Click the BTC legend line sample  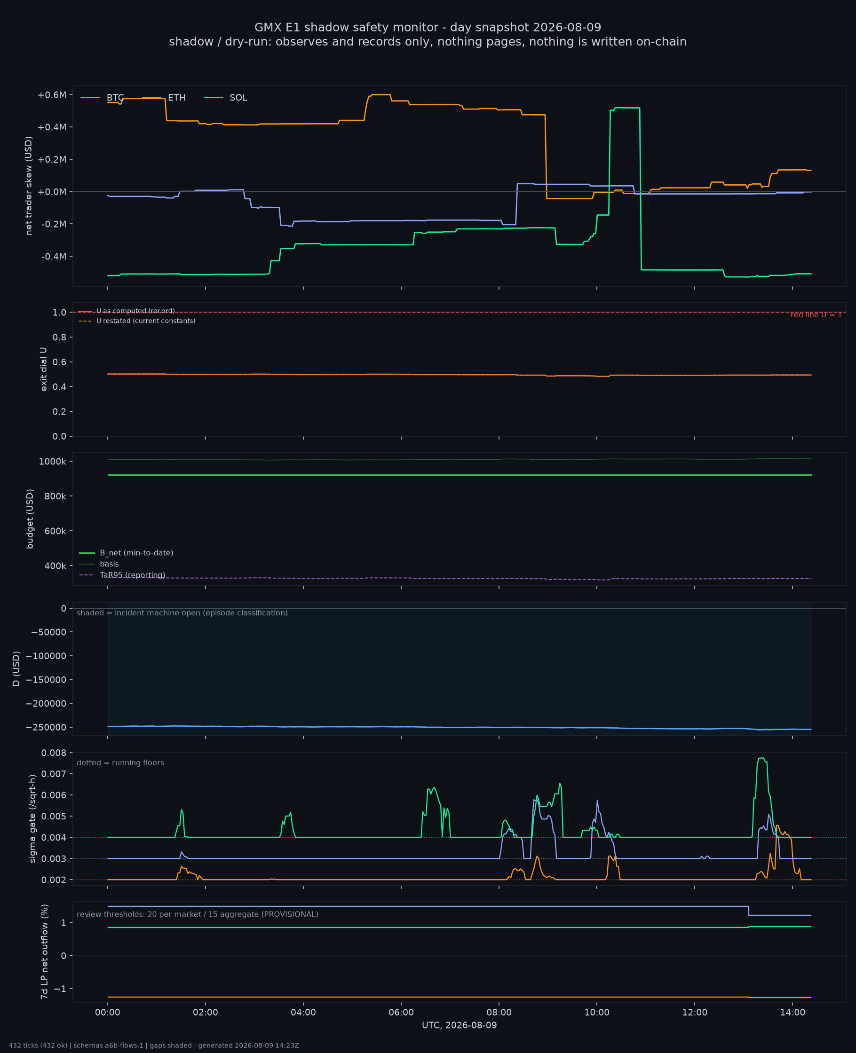(90, 98)
